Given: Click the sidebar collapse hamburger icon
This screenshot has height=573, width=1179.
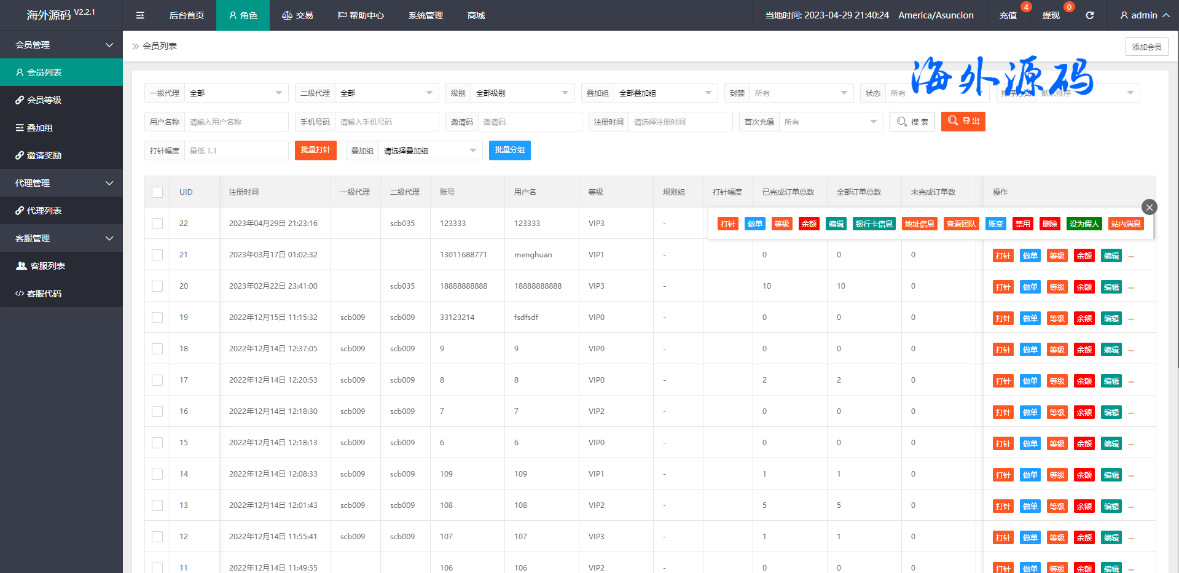Looking at the screenshot, I should tap(140, 15).
